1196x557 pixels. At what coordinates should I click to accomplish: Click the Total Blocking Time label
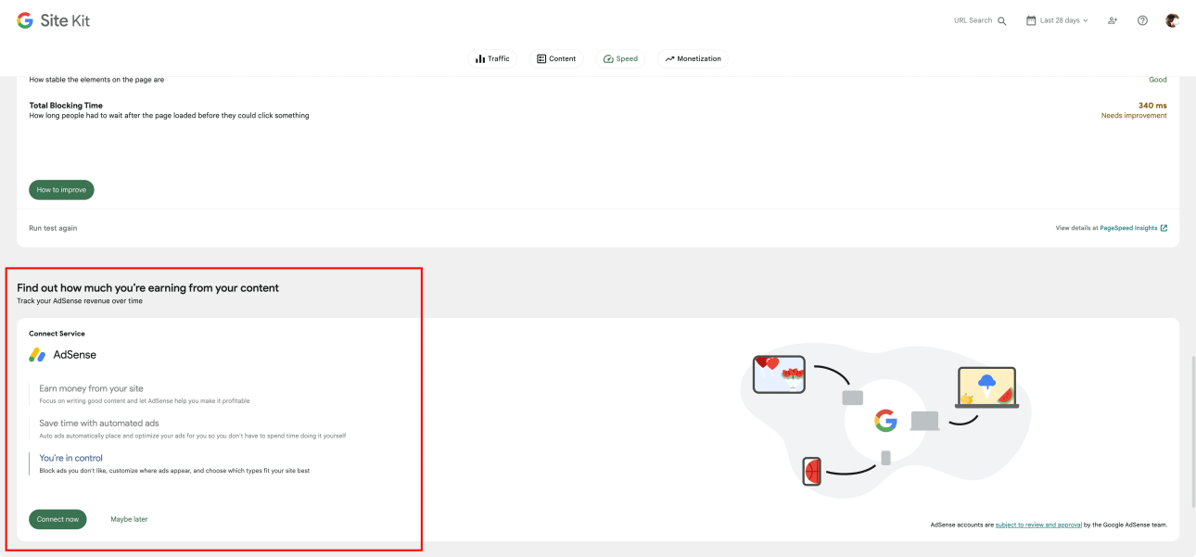click(66, 106)
